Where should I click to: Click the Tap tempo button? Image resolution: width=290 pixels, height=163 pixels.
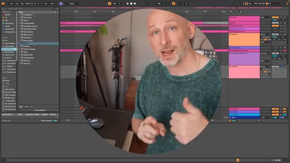point(22,4)
